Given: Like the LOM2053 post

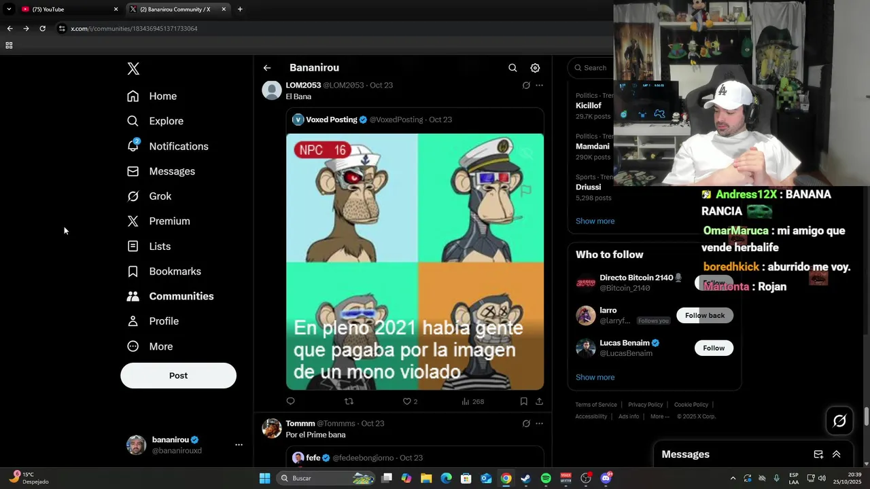Looking at the screenshot, I should coord(410,401).
